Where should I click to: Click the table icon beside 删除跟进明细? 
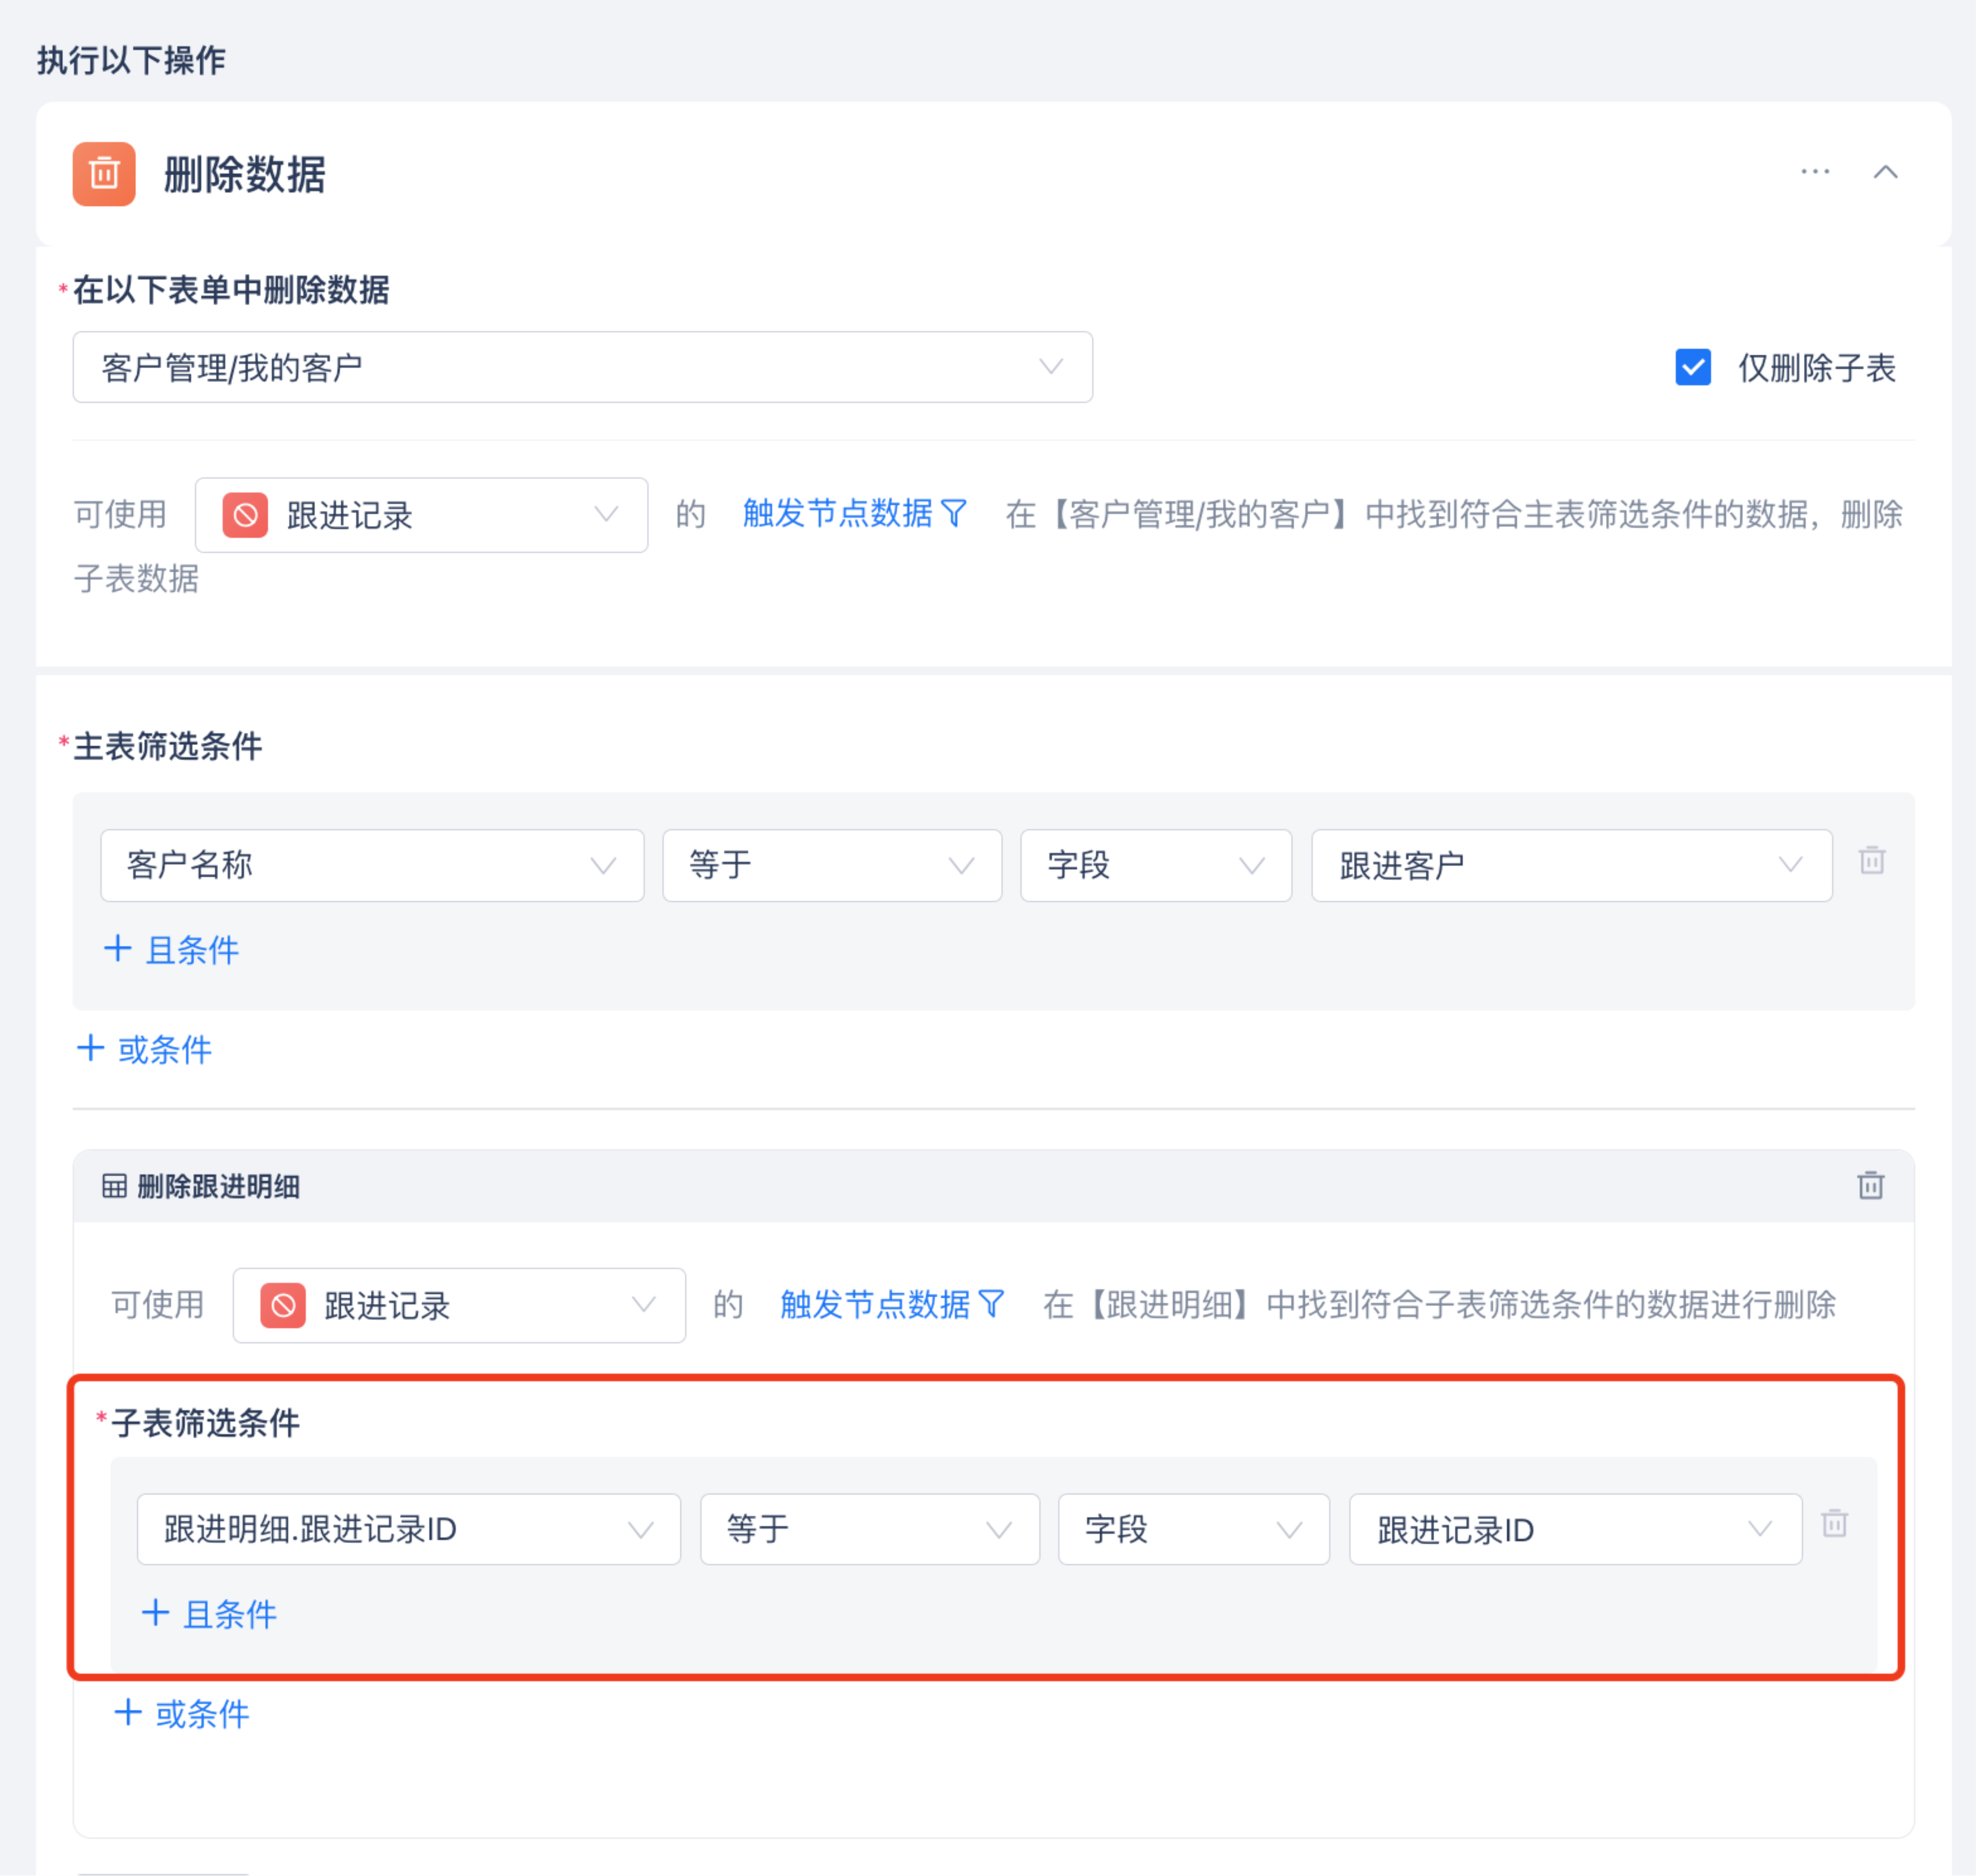coord(115,1186)
